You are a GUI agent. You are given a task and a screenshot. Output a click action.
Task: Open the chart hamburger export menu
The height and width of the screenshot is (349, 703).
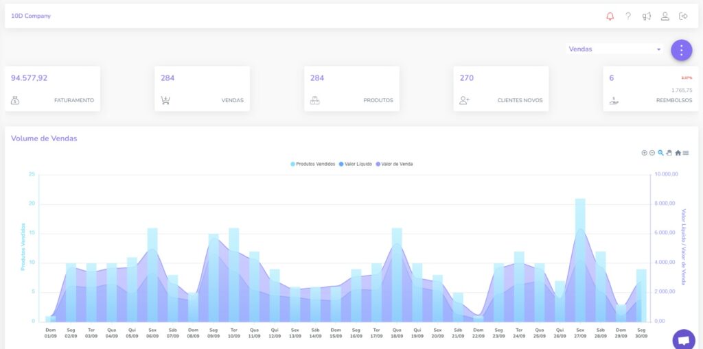pyautogui.click(x=686, y=153)
